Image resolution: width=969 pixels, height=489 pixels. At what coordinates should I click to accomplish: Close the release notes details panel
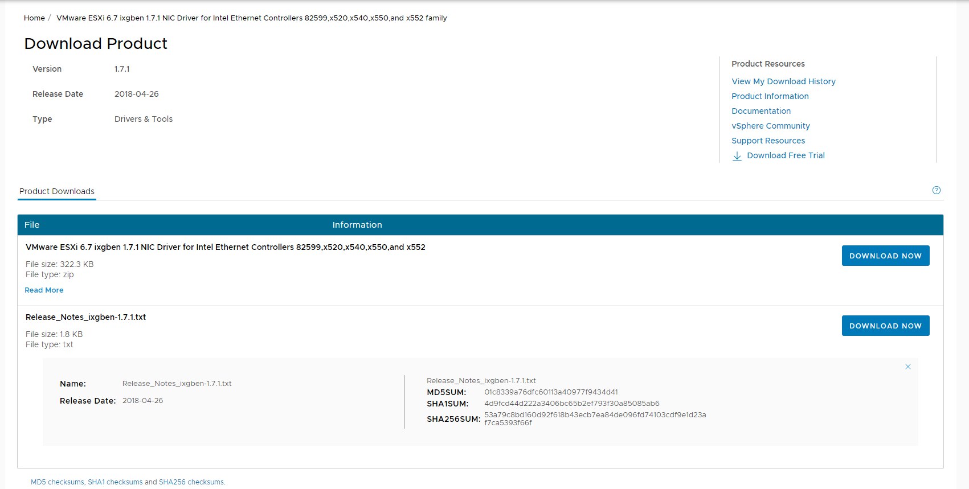pos(908,367)
